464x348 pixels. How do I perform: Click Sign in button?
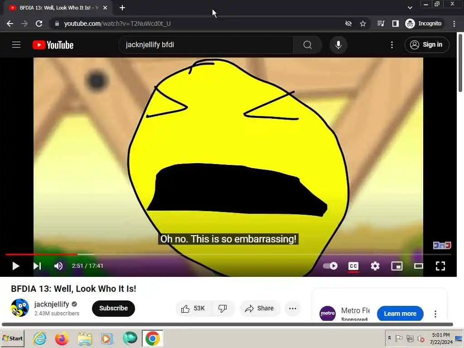(x=427, y=45)
